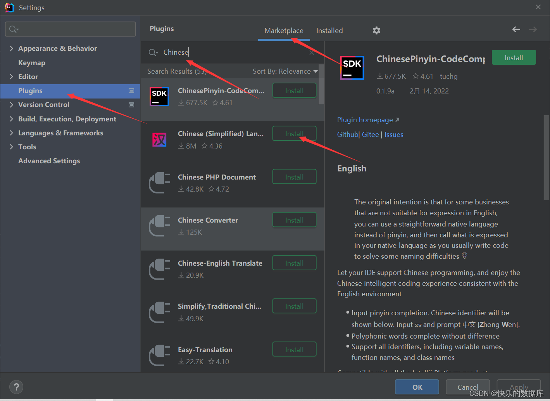This screenshot has width=550, height=401.
Task: Click the plugin search field containing Chinese
Action: 233,52
